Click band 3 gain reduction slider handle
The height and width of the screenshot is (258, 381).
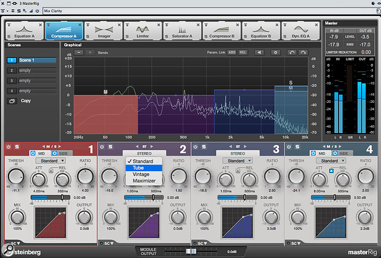pyautogui.click(x=245, y=198)
